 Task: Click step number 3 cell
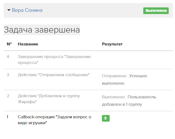(x=8, y=75)
